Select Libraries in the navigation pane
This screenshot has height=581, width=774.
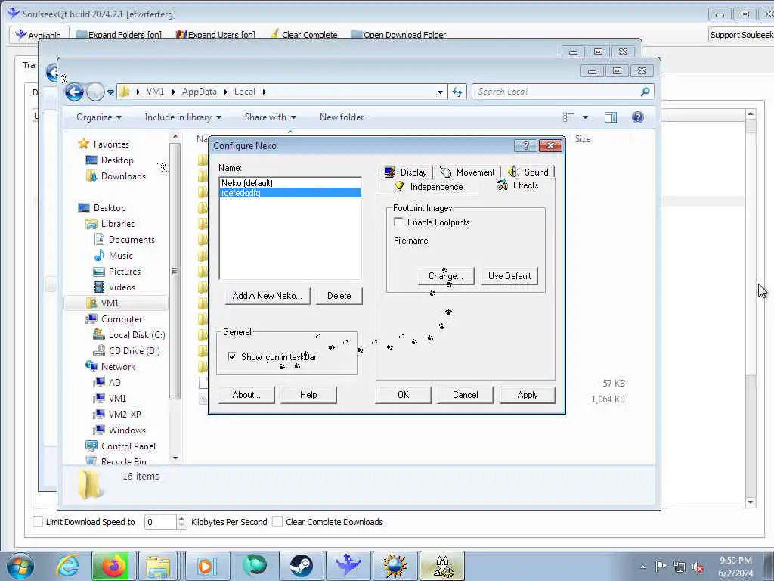pos(117,224)
